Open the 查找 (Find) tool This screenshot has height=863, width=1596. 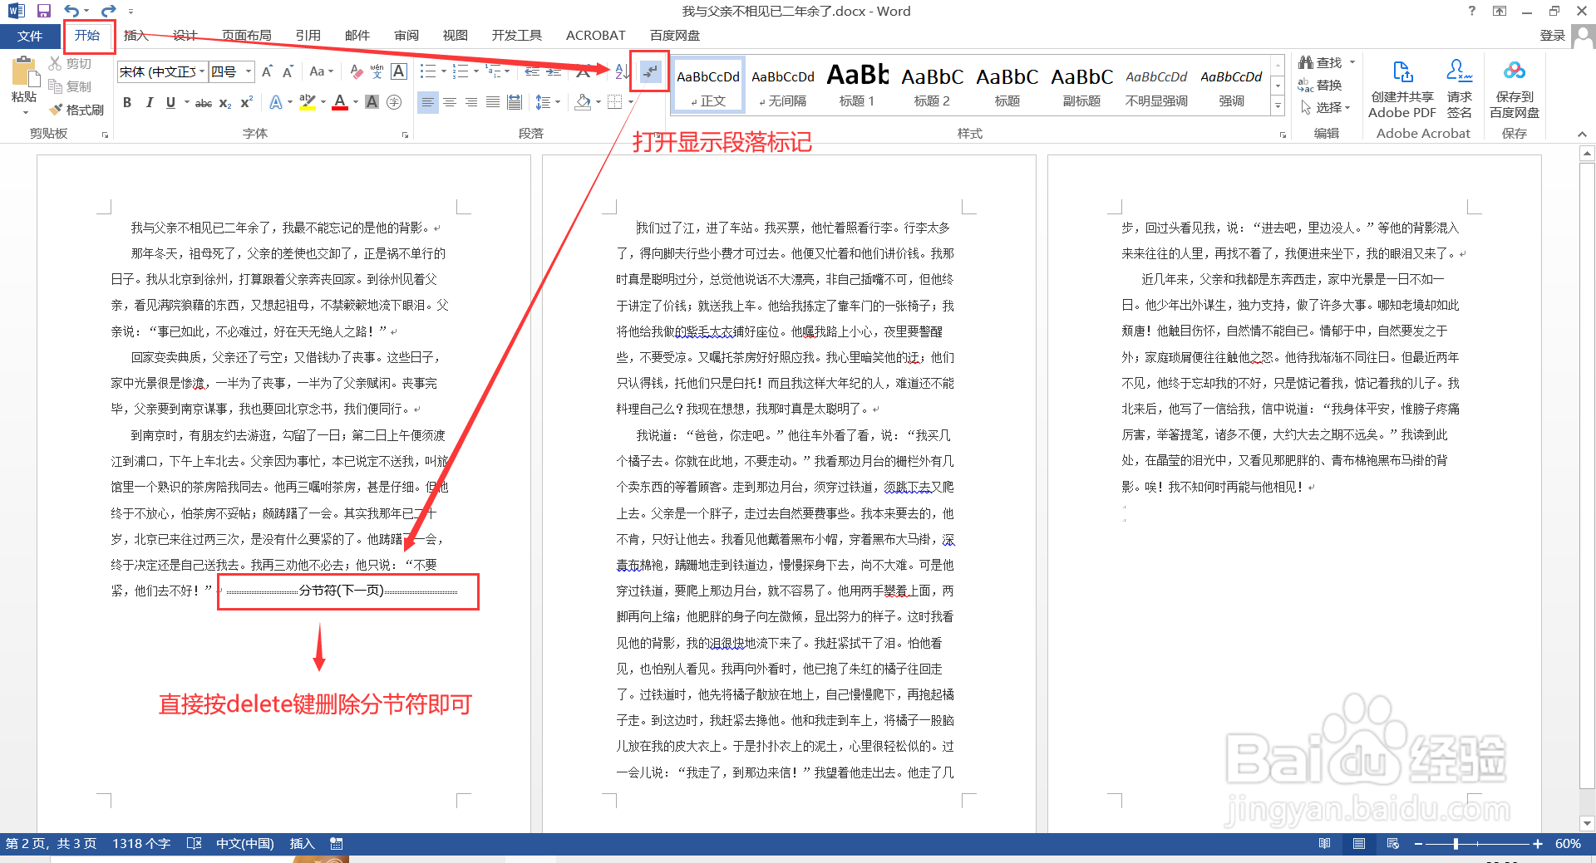pyautogui.click(x=1323, y=61)
